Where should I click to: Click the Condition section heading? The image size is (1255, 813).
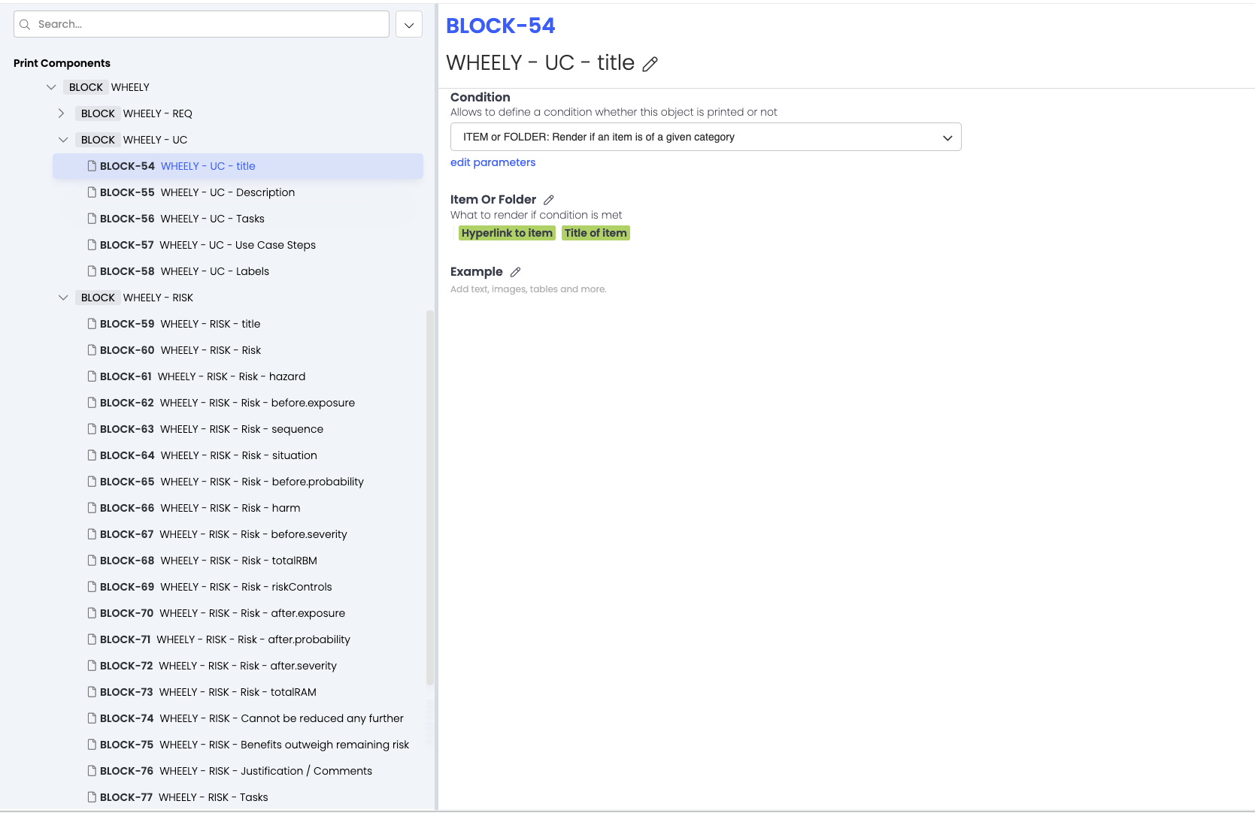(480, 97)
